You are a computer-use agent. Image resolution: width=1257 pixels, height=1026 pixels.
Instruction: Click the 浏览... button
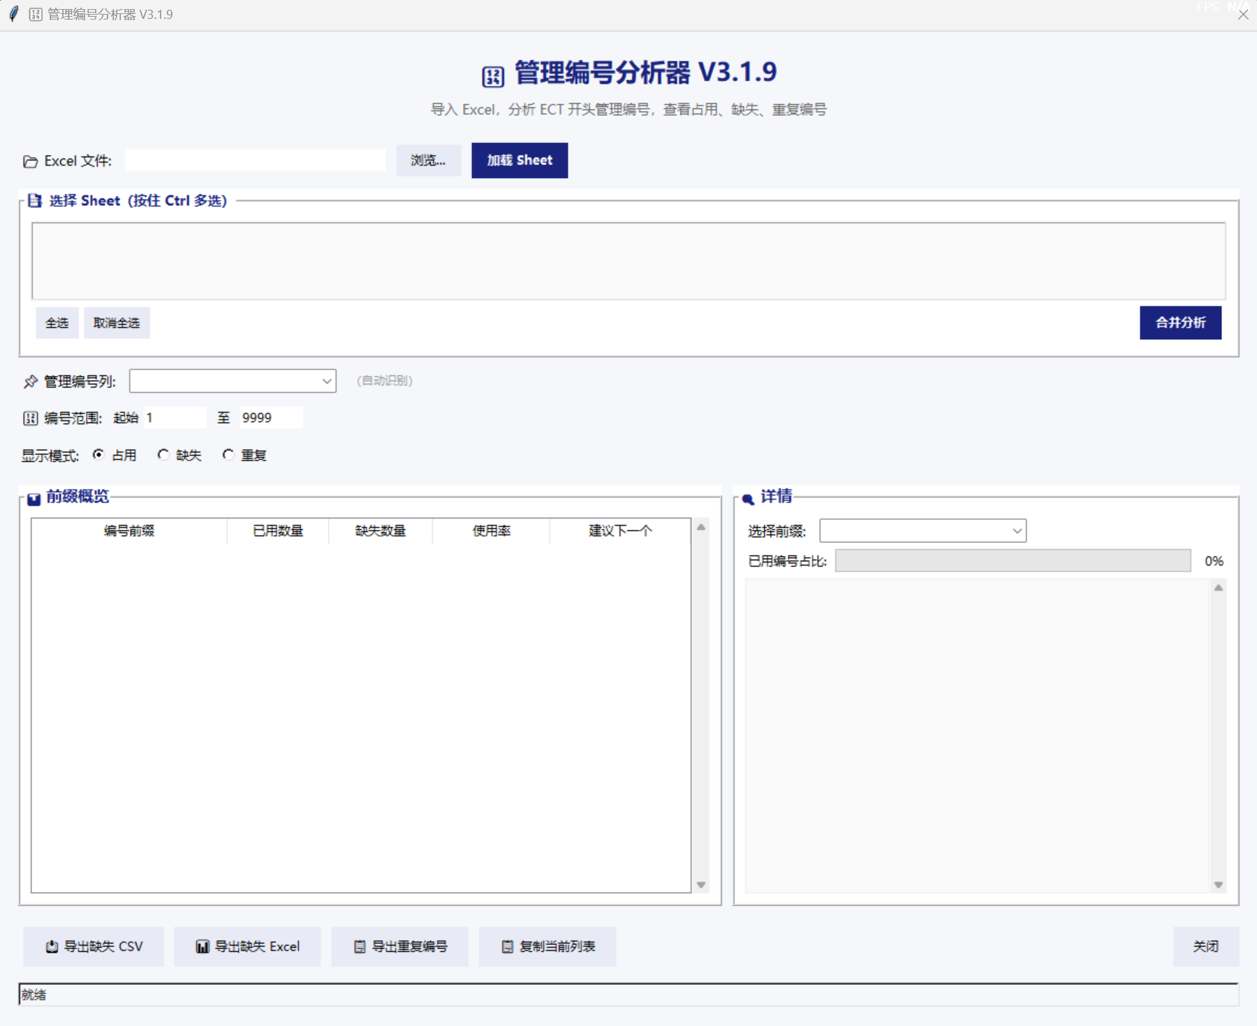[x=428, y=161]
